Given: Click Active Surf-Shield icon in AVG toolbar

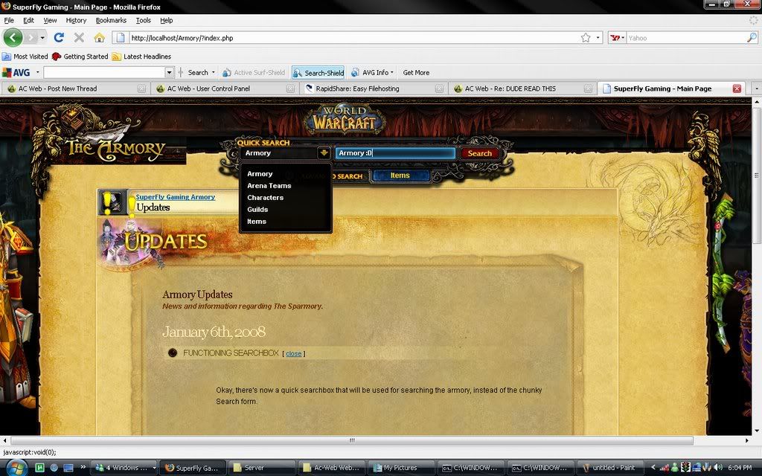Looking at the screenshot, I should [x=226, y=73].
